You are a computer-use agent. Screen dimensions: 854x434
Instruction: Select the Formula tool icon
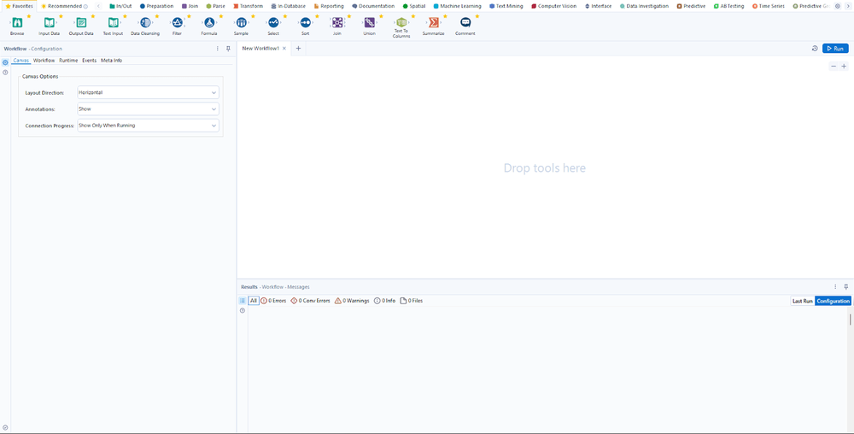click(209, 23)
